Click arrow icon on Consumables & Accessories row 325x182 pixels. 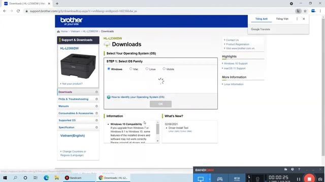96,113
